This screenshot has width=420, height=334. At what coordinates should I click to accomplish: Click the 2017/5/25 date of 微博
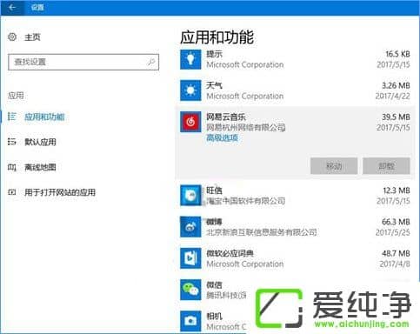tap(393, 232)
